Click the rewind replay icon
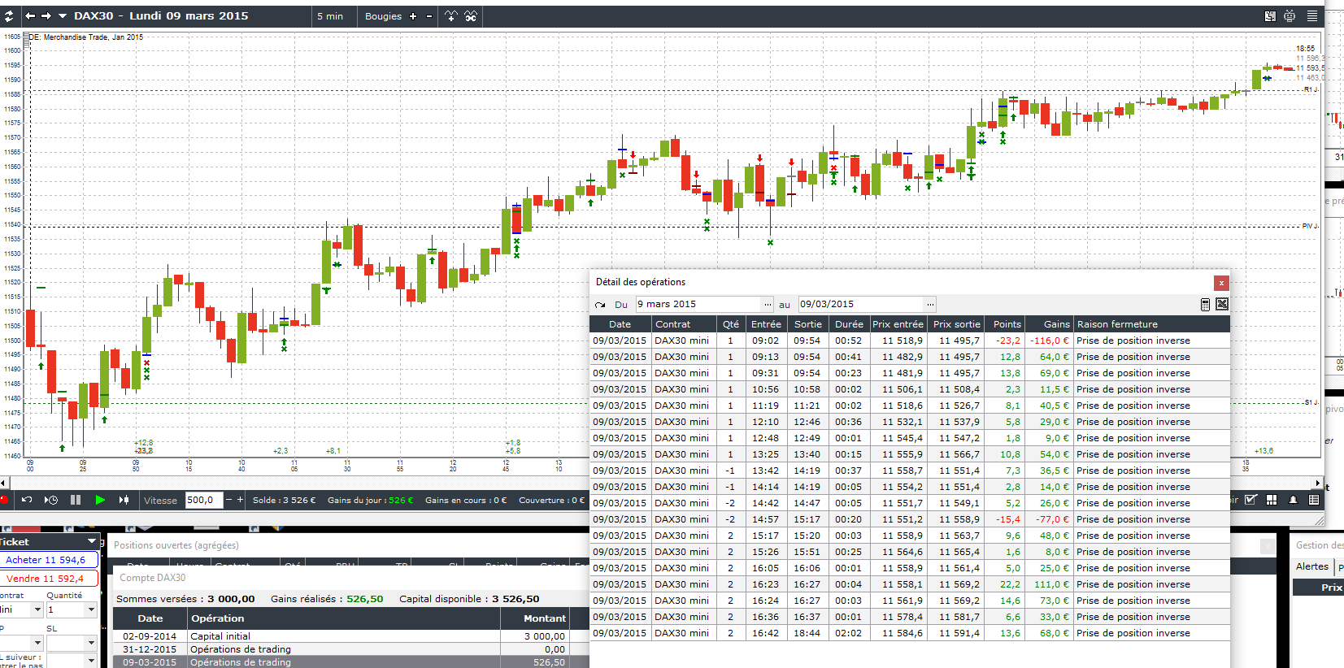Screen dimensions: 1344x668 27,500
